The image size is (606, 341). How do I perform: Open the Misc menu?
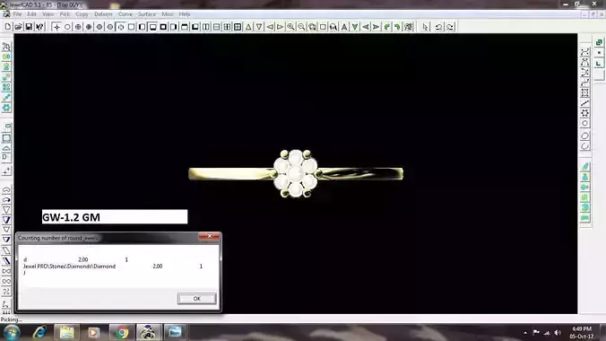click(168, 14)
